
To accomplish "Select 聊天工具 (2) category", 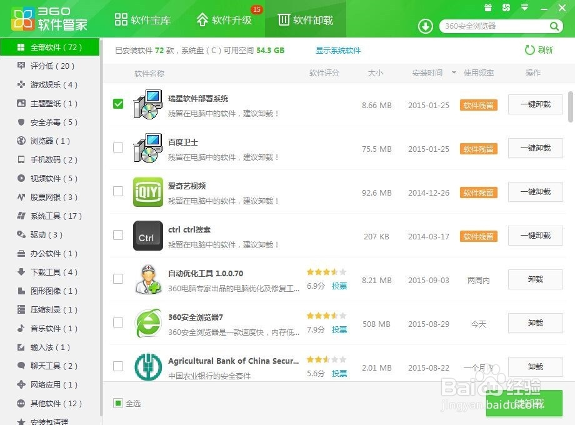I will click(x=49, y=366).
